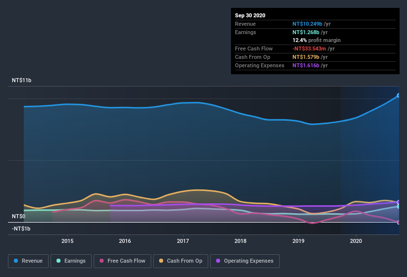The height and width of the screenshot is (277, 407).
Task: Toggle the Earnings legend series
Action: [x=71, y=261]
